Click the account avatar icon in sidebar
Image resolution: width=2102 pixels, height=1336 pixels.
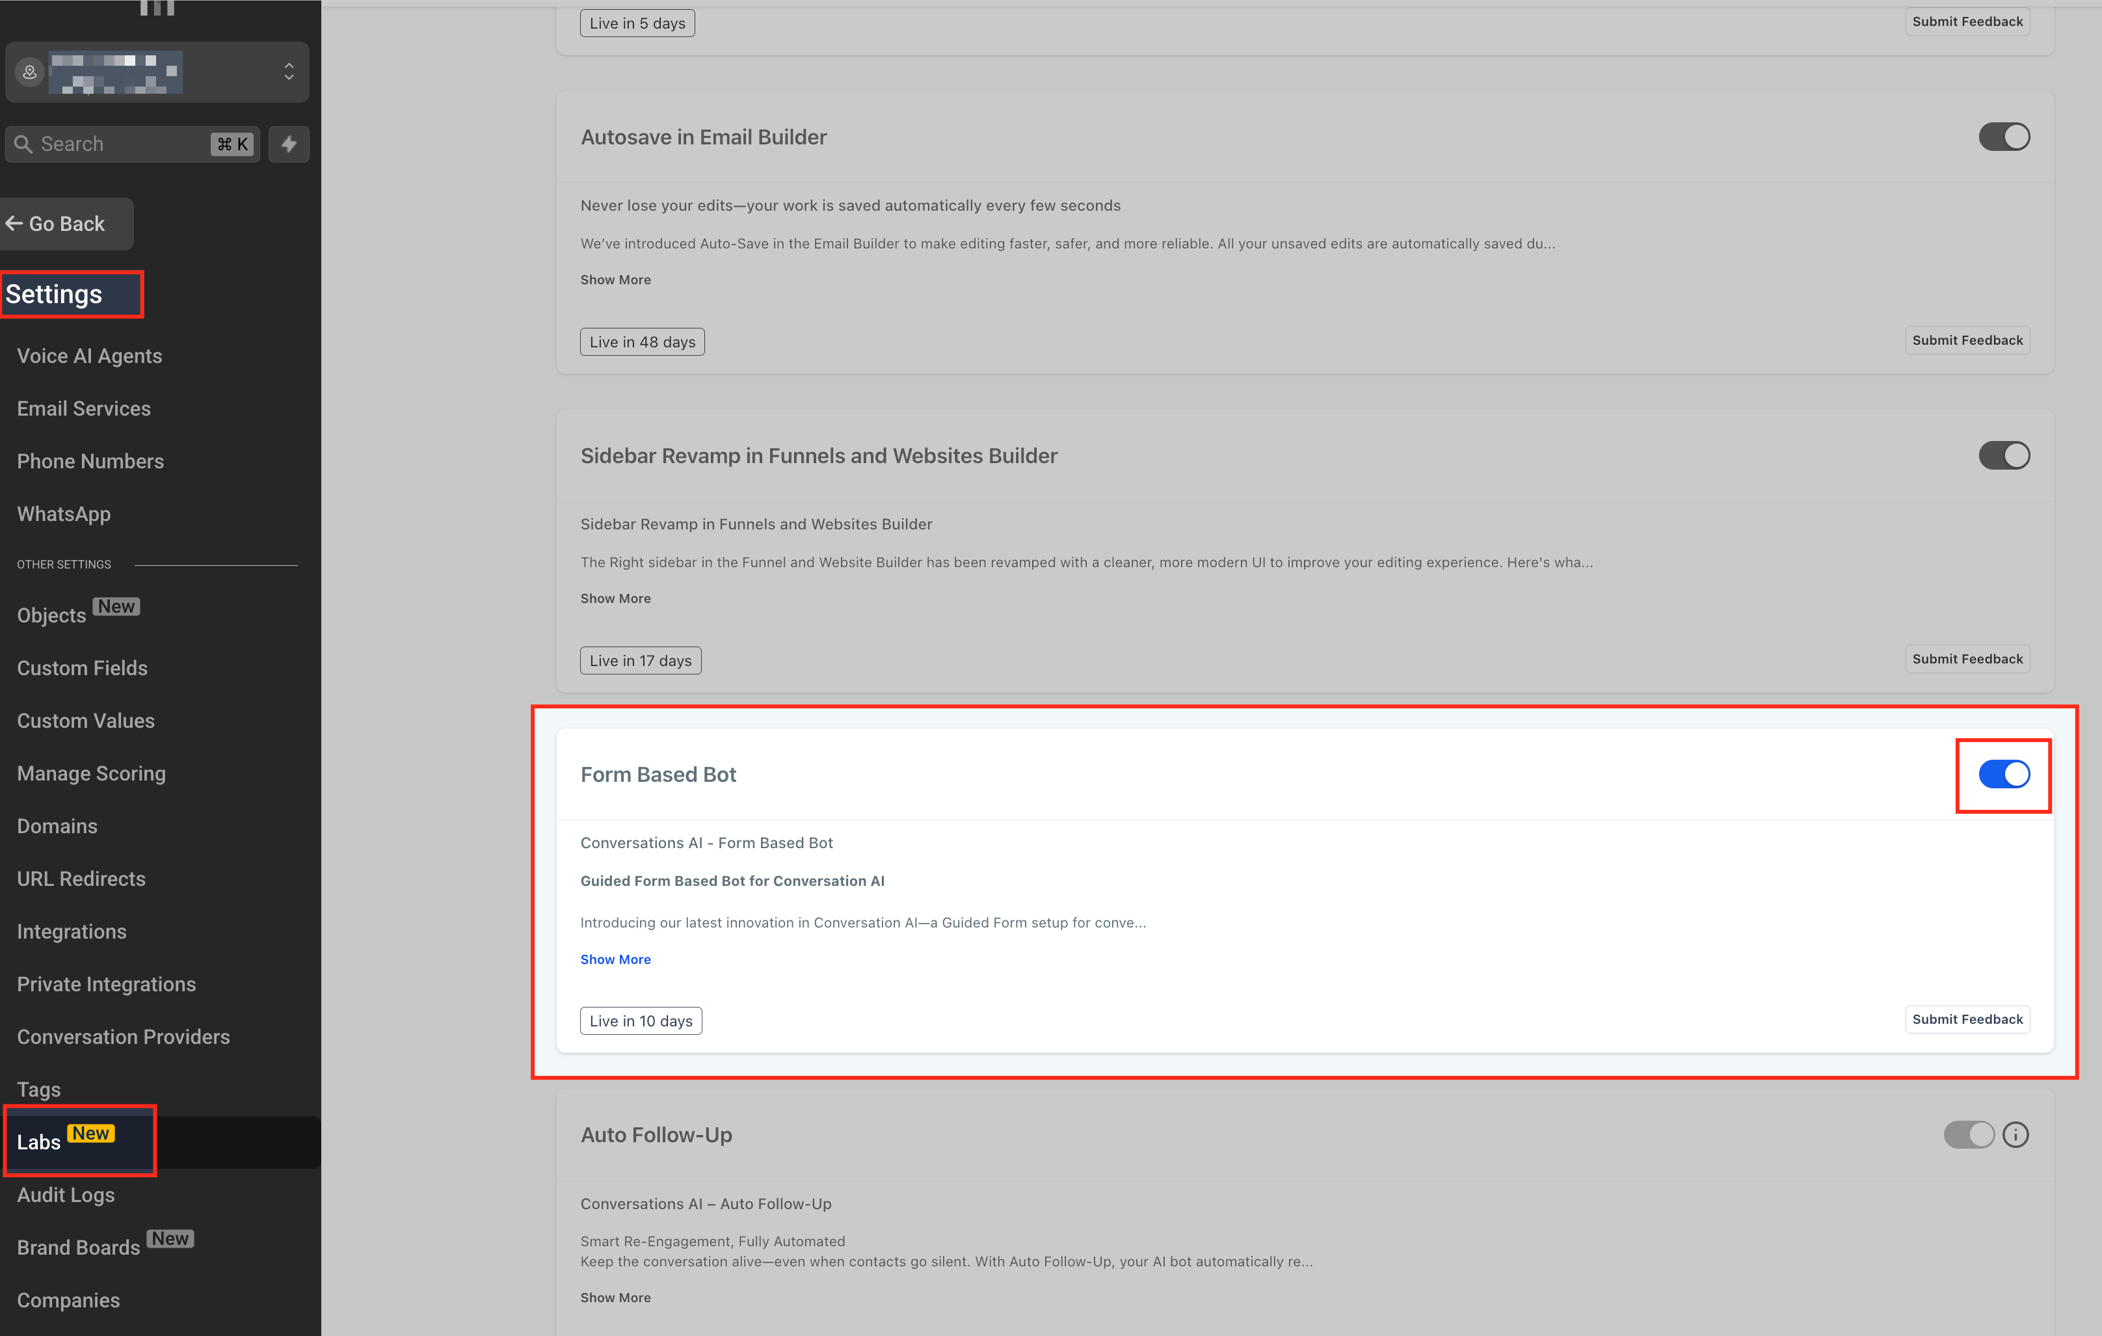[x=30, y=72]
